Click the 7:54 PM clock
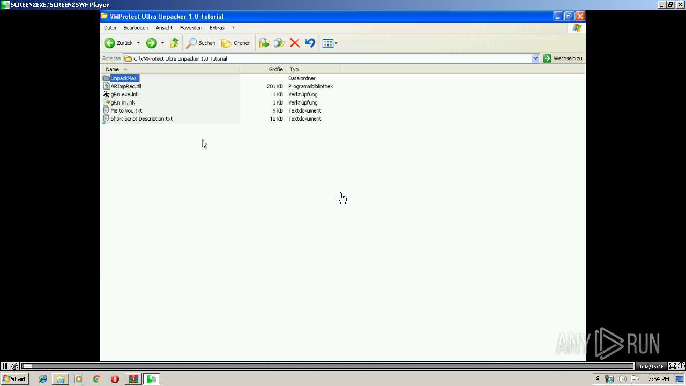This screenshot has width=686, height=386. (658, 379)
